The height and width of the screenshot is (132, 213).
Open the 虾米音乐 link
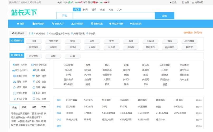107,100
